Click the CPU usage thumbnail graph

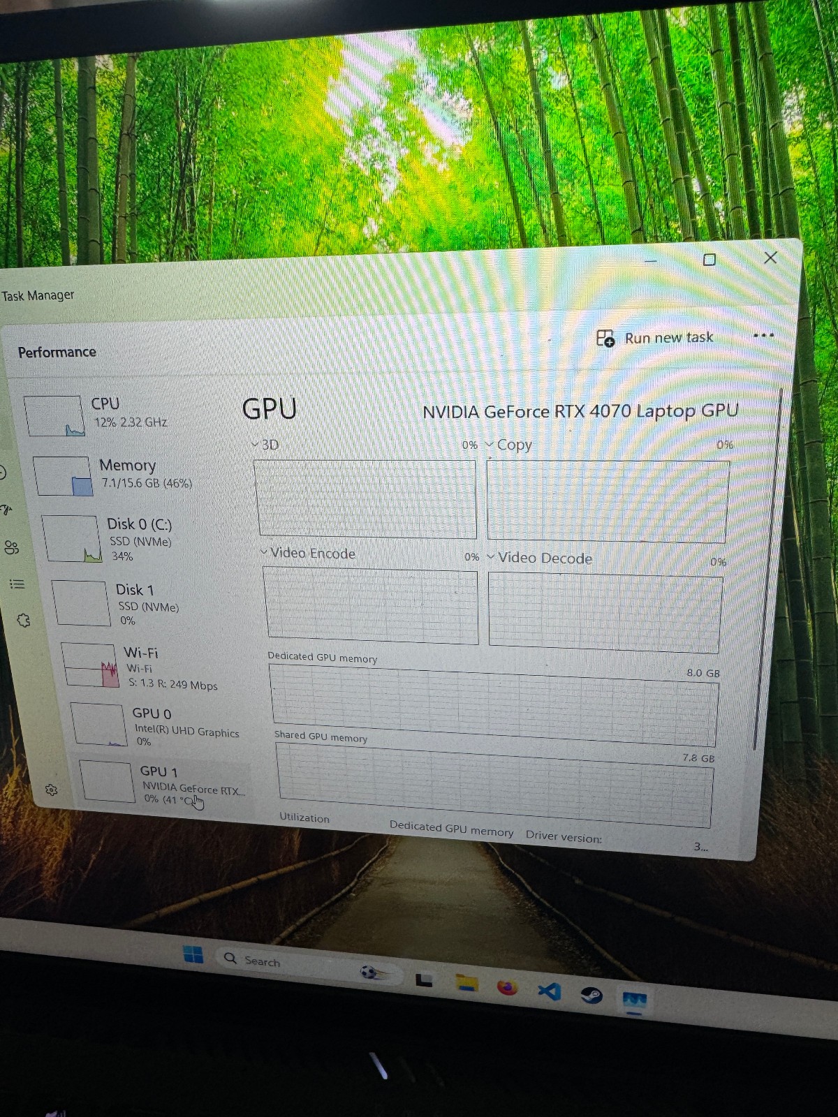54,416
